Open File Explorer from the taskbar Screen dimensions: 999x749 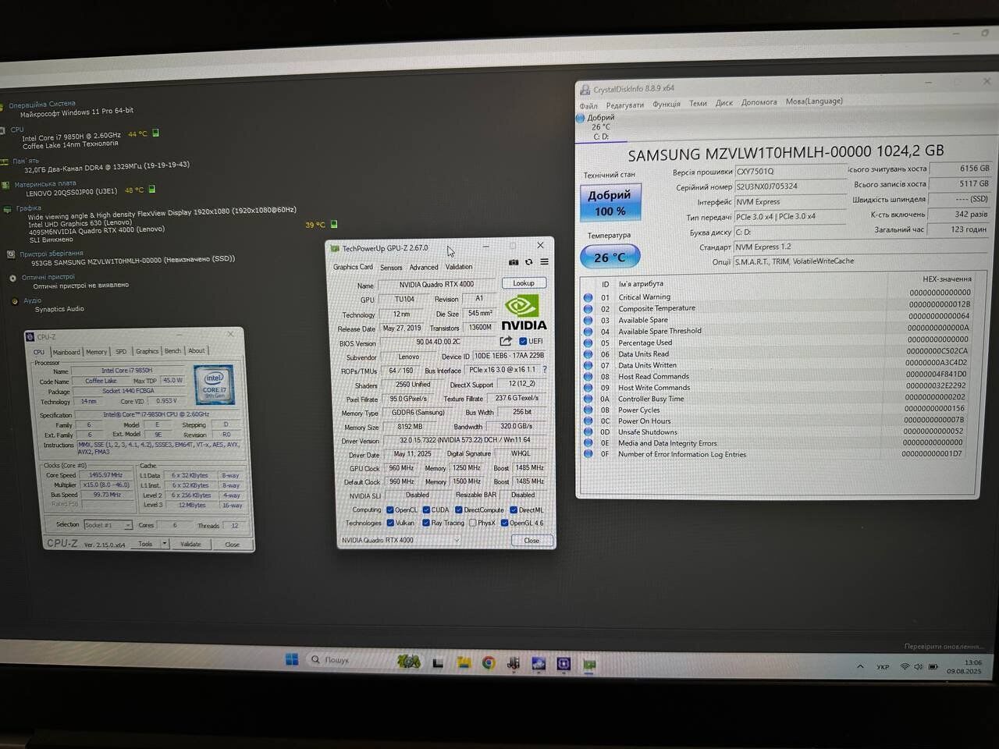[x=464, y=663]
